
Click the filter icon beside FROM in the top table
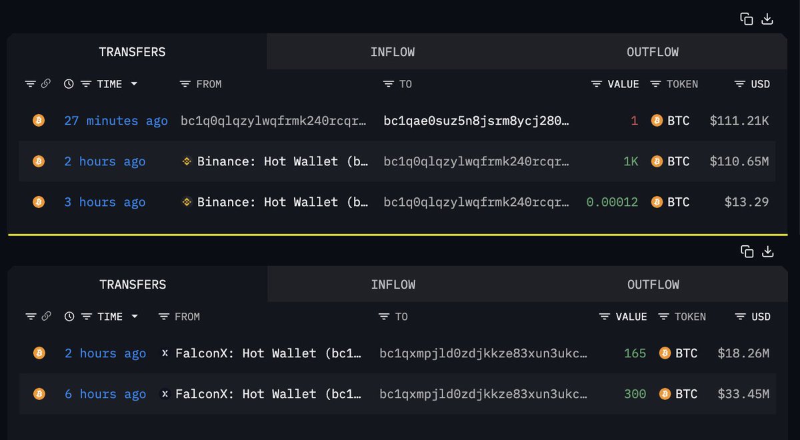coord(185,84)
